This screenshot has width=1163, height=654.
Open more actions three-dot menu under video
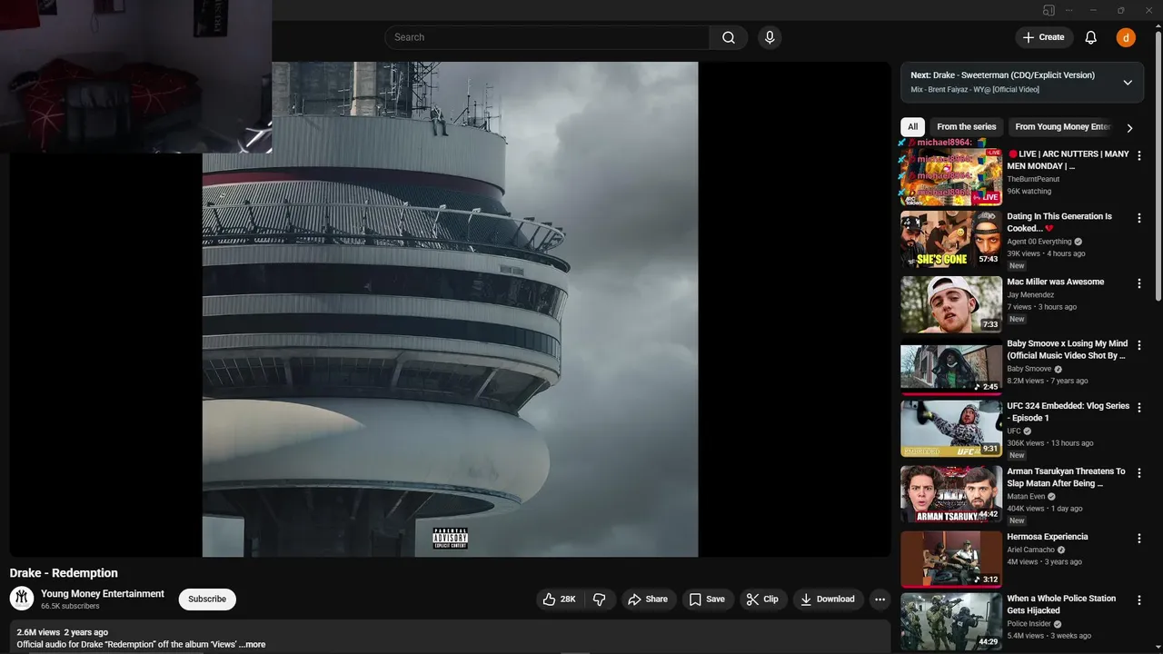(880, 599)
